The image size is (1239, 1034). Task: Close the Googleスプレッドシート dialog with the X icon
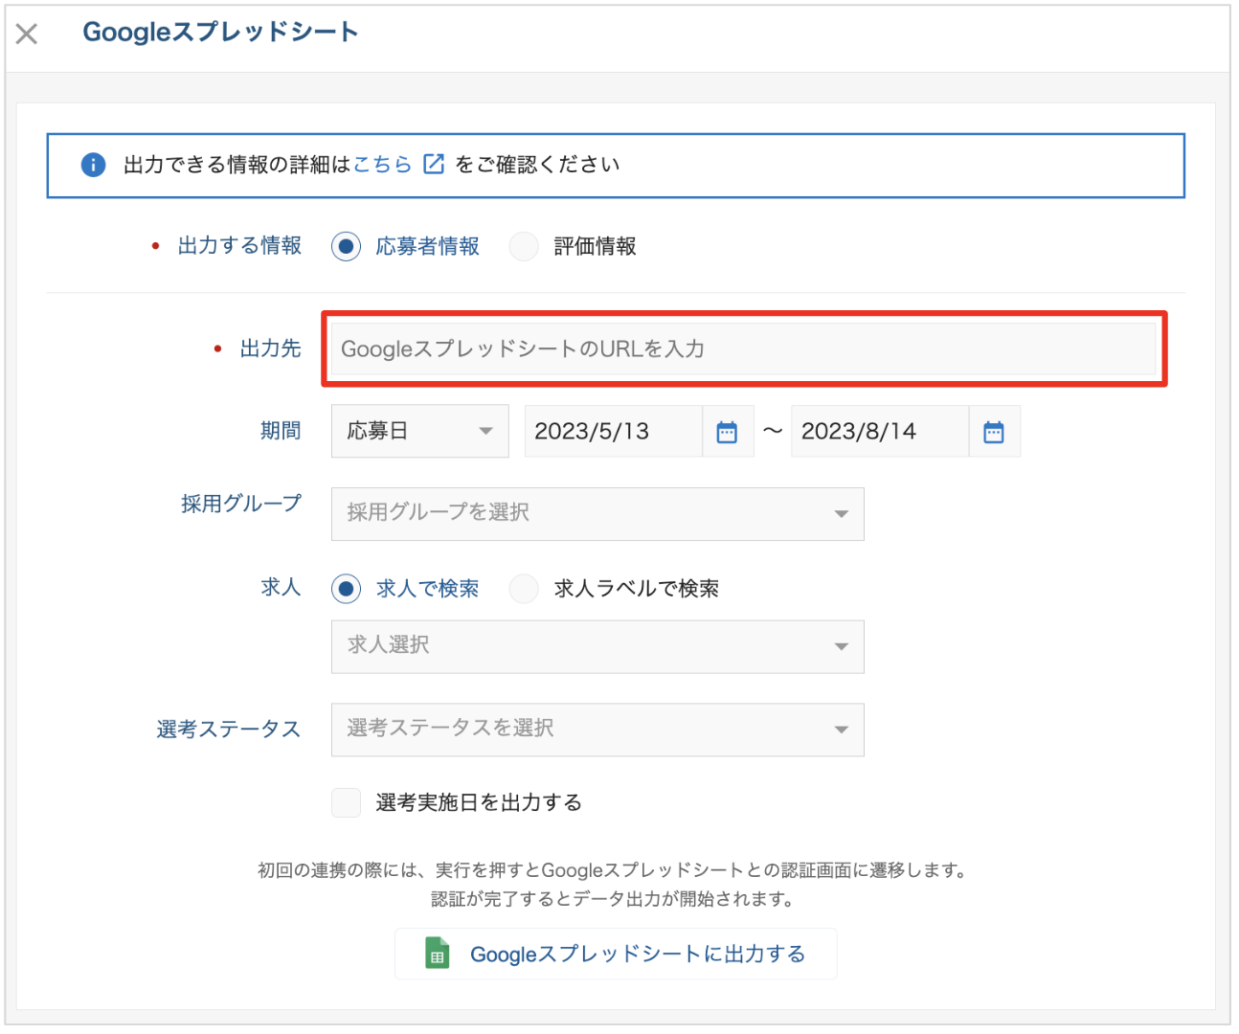click(27, 34)
